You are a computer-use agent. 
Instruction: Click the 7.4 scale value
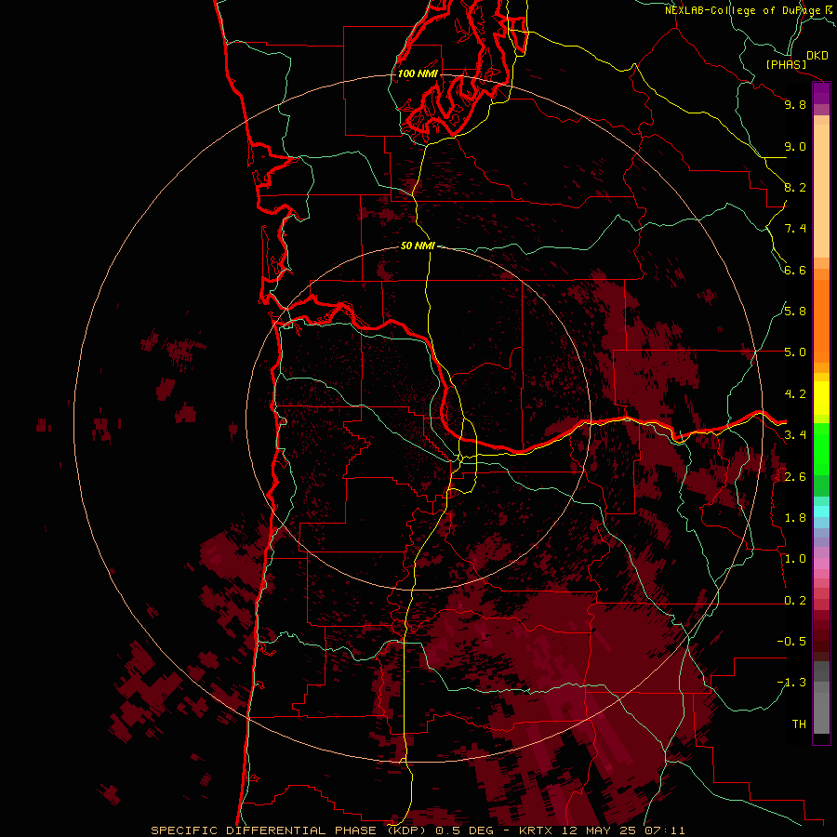[795, 229]
